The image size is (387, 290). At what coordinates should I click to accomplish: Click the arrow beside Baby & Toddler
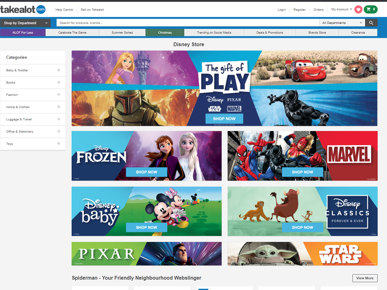pos(58,70)
